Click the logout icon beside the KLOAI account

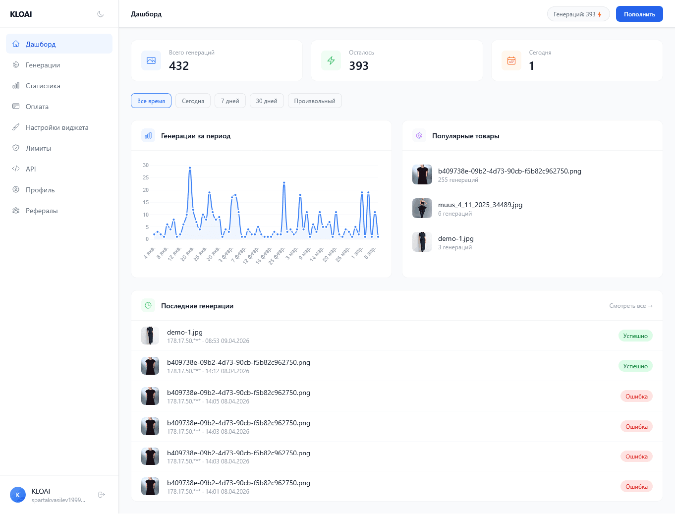102,495
